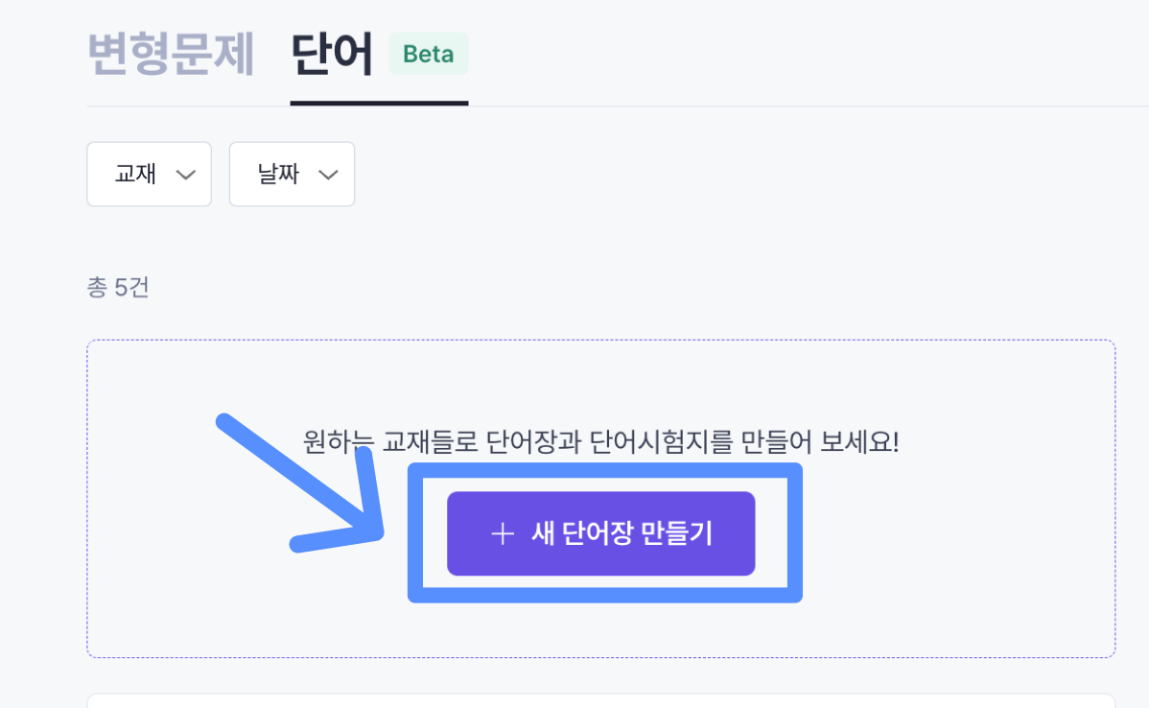Click the partially visible card at the bottom
The image size is (1149, 708).
point(601,700)
